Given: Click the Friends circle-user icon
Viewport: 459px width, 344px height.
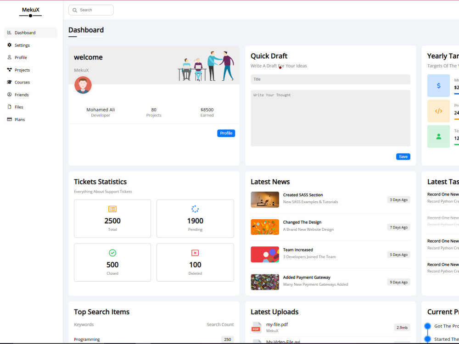Looking at the screenshot, I should coord(9,94).
